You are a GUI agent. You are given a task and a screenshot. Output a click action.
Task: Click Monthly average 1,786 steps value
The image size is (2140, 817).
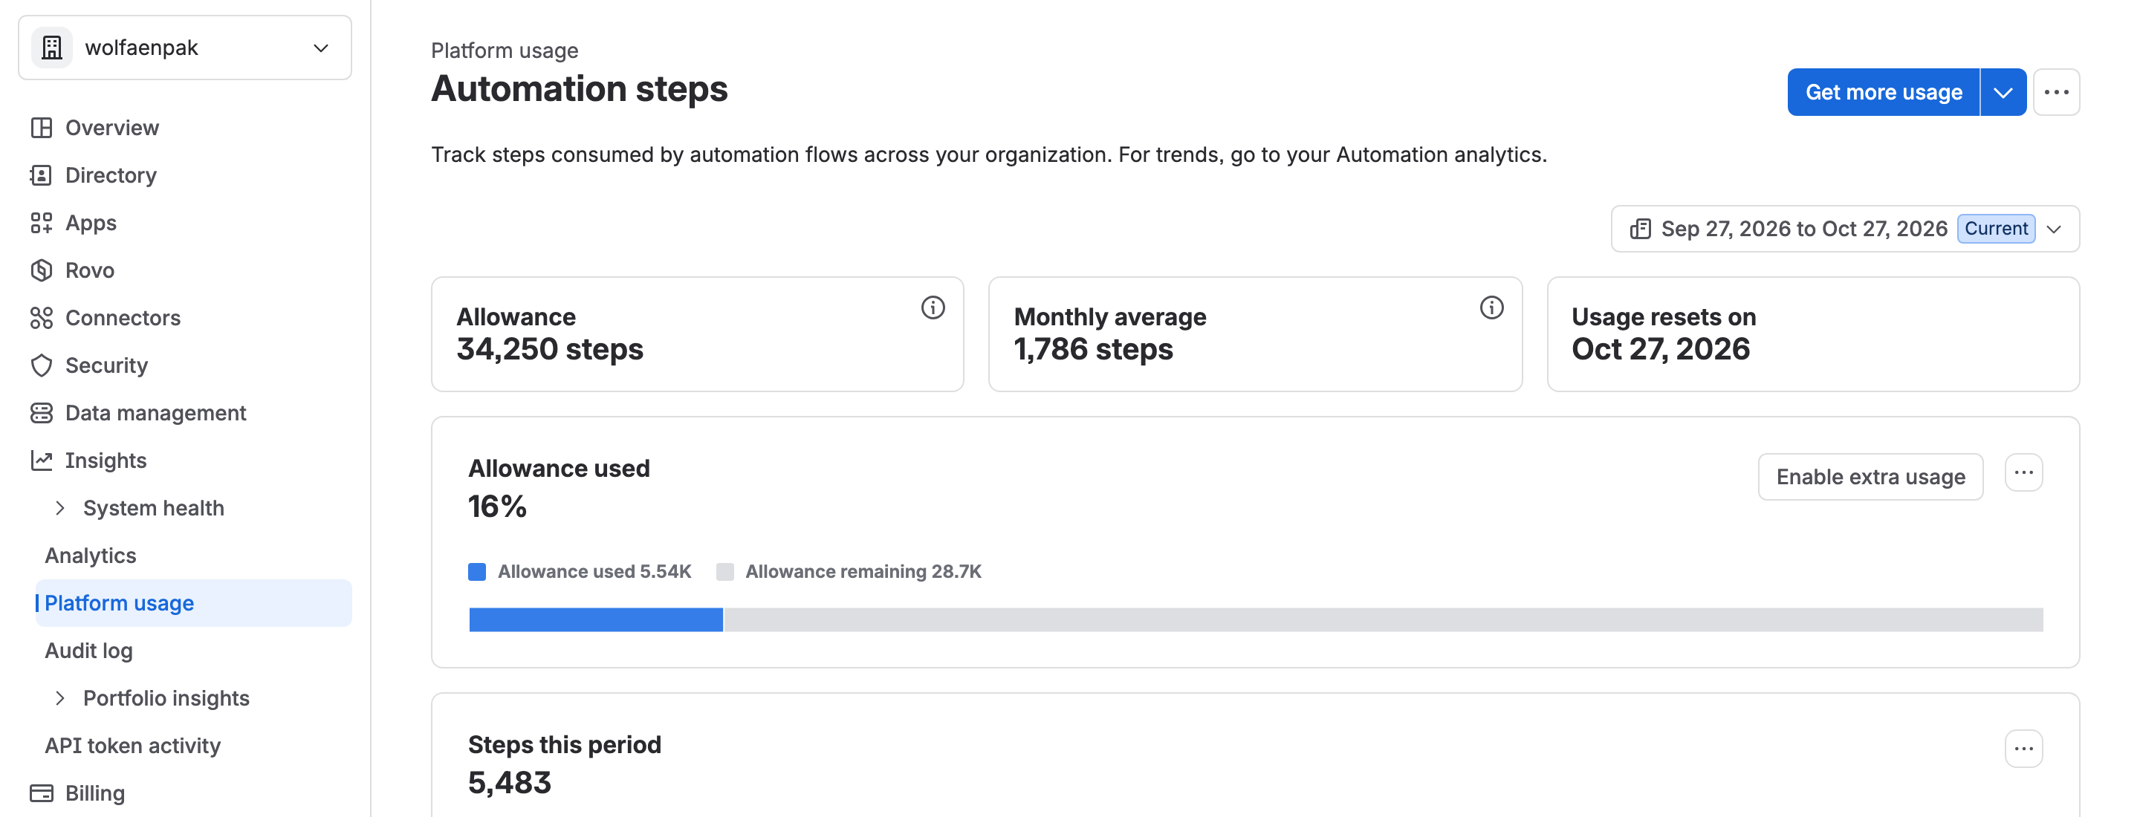click(1093, 350)
